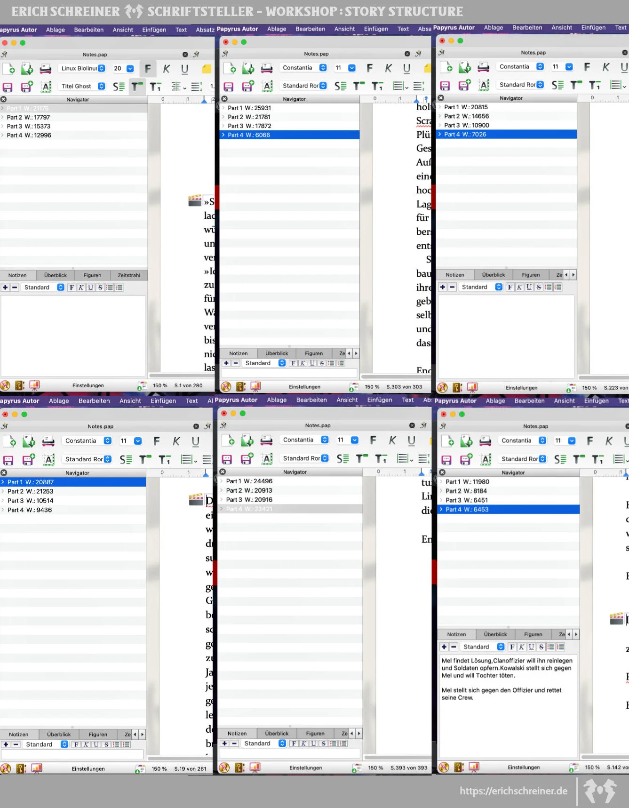The width and height of the screenshot is (629, 808).
Task: Click clapperboard scene icon in S.19 von 261 window
Action: (196, 500)
